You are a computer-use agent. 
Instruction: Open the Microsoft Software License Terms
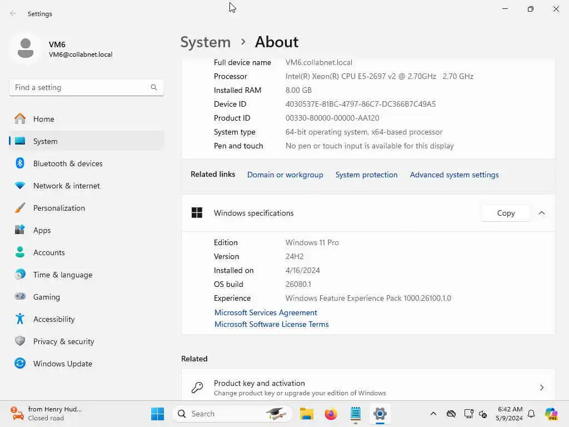[271, 324]
